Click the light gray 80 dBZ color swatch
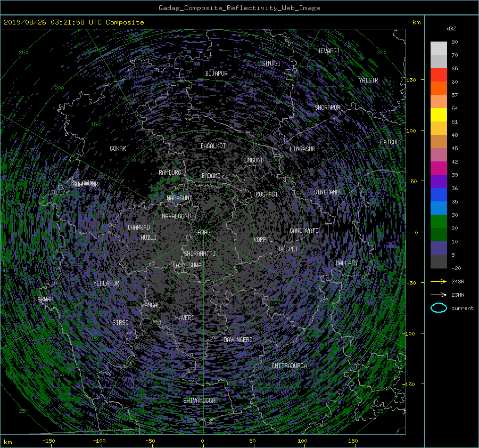This screenshot has height=448, width=479. coord(439,48)
